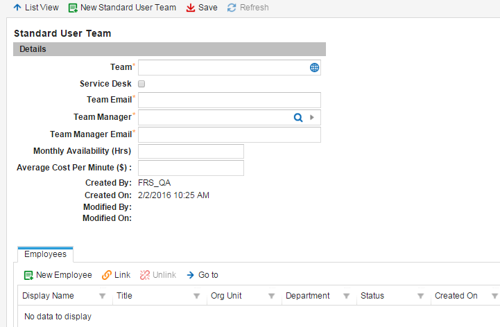Click the Link chain icon
Screen dimensions: 500x327
click(107, 275)
